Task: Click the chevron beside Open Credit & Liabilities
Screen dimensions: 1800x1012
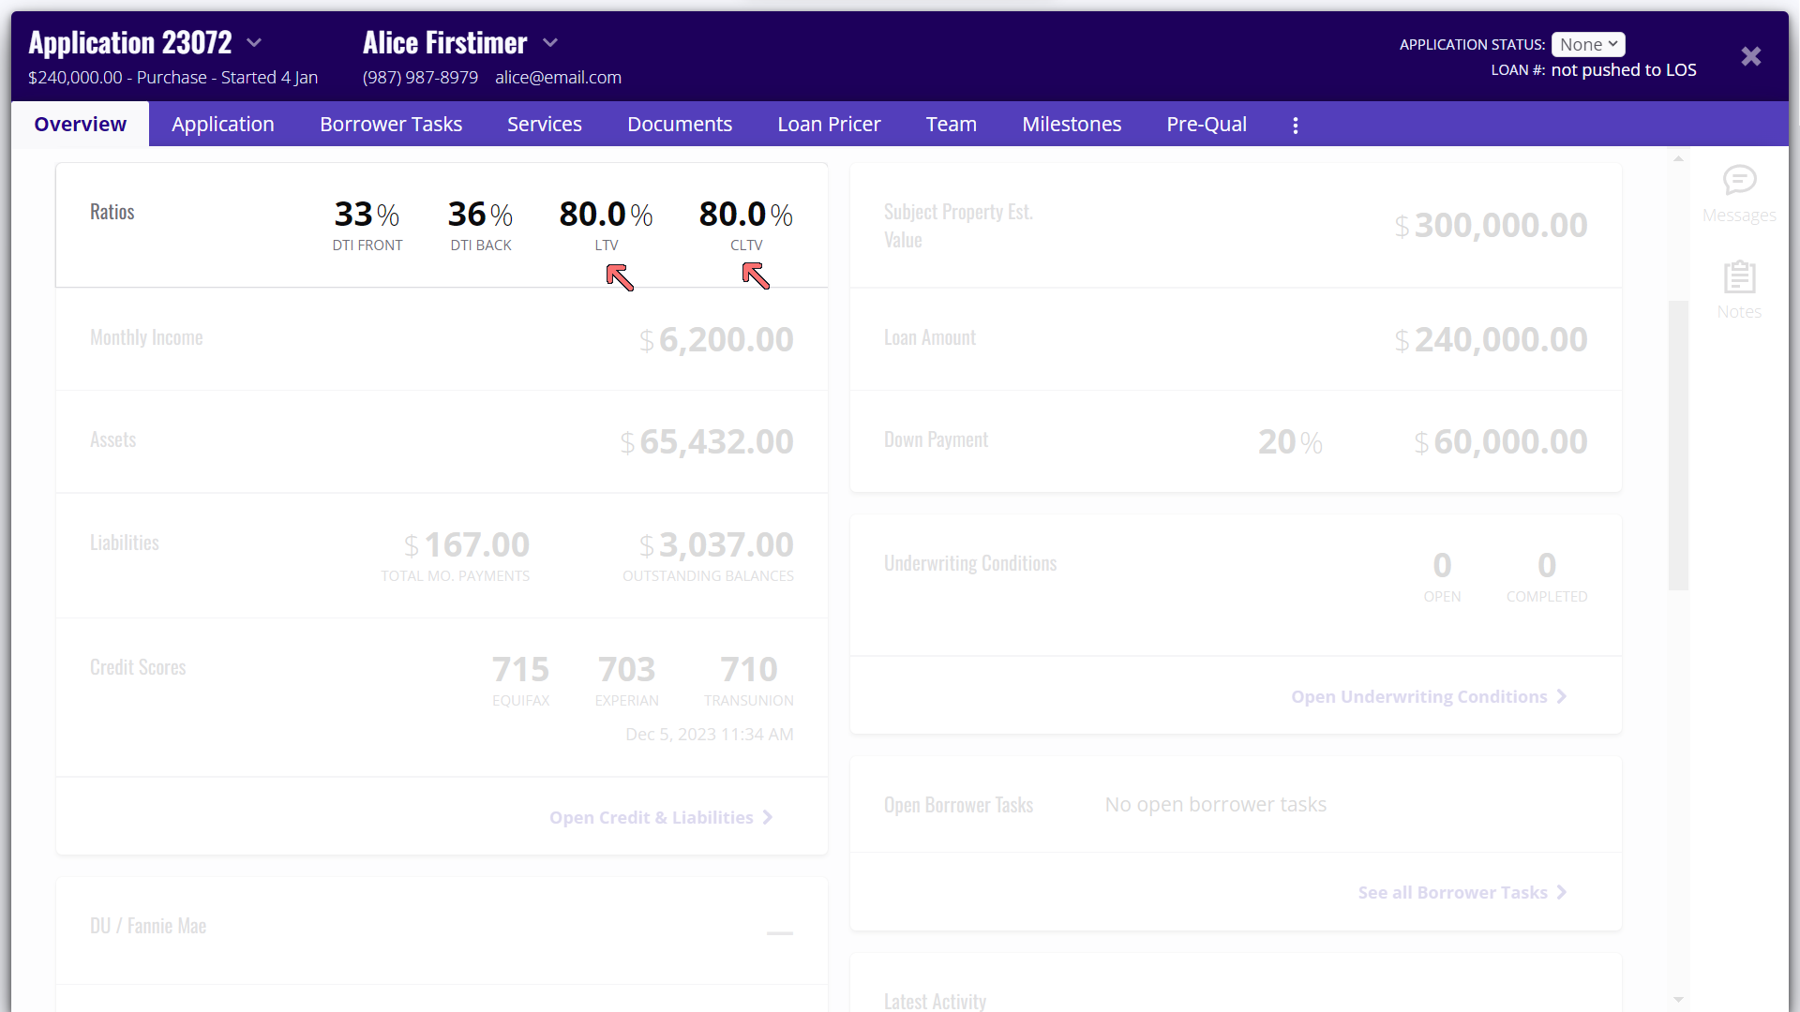Action: 768,817
